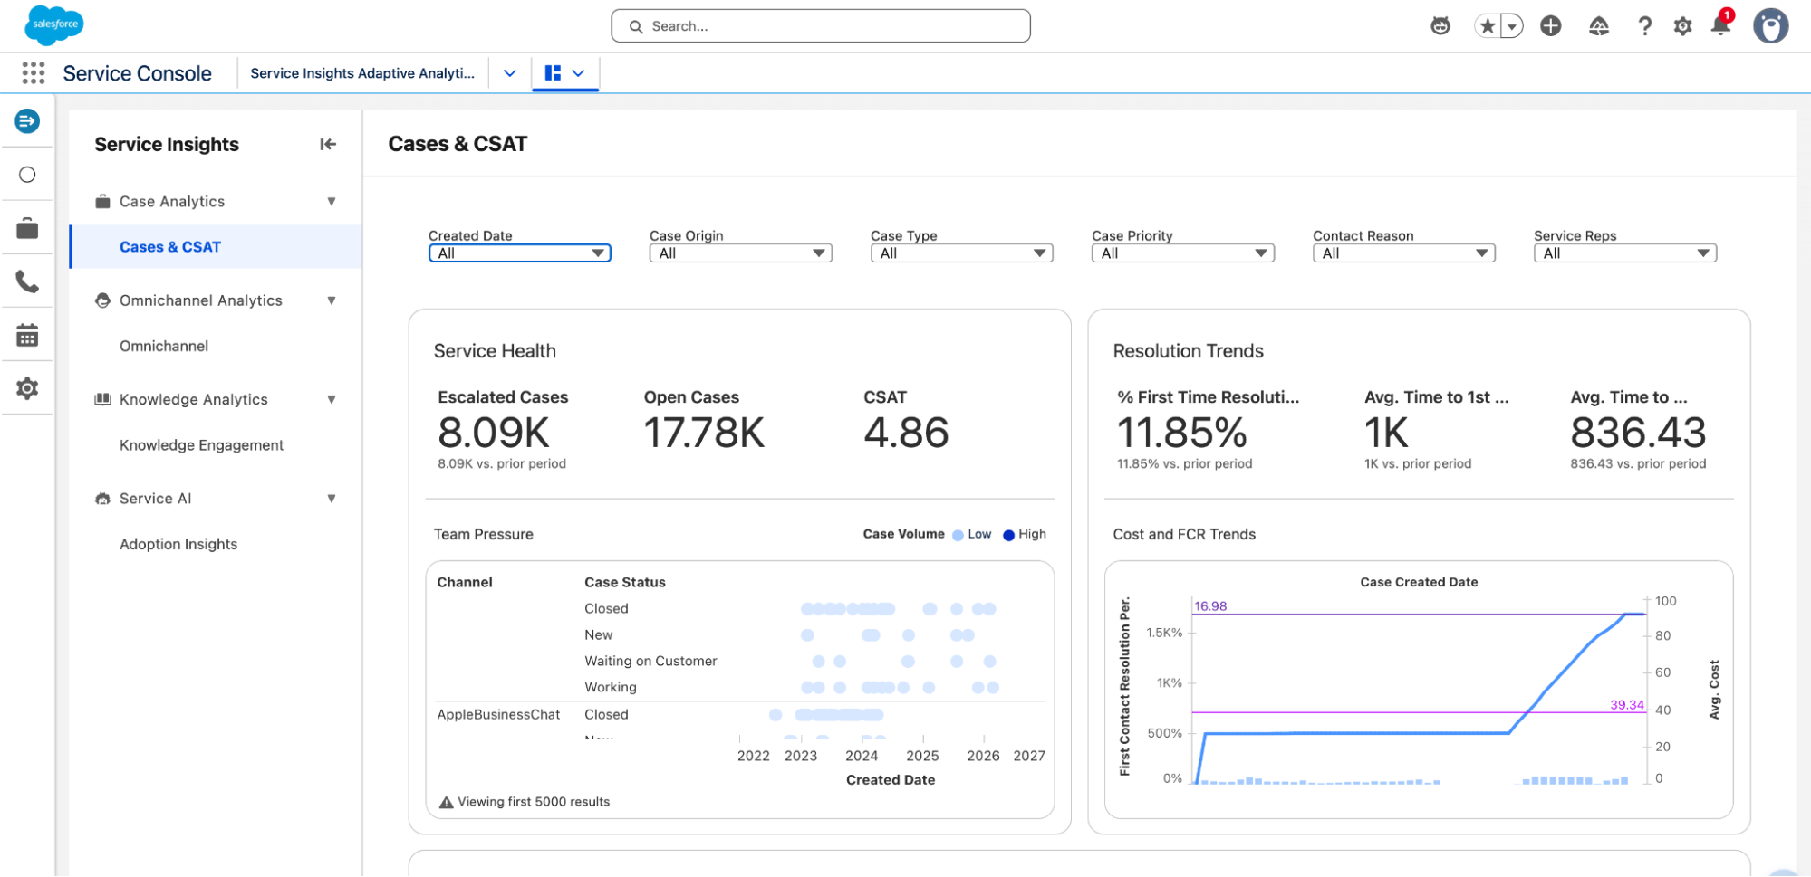Click the Cost and FCR Trends heading

point(1184,535)
